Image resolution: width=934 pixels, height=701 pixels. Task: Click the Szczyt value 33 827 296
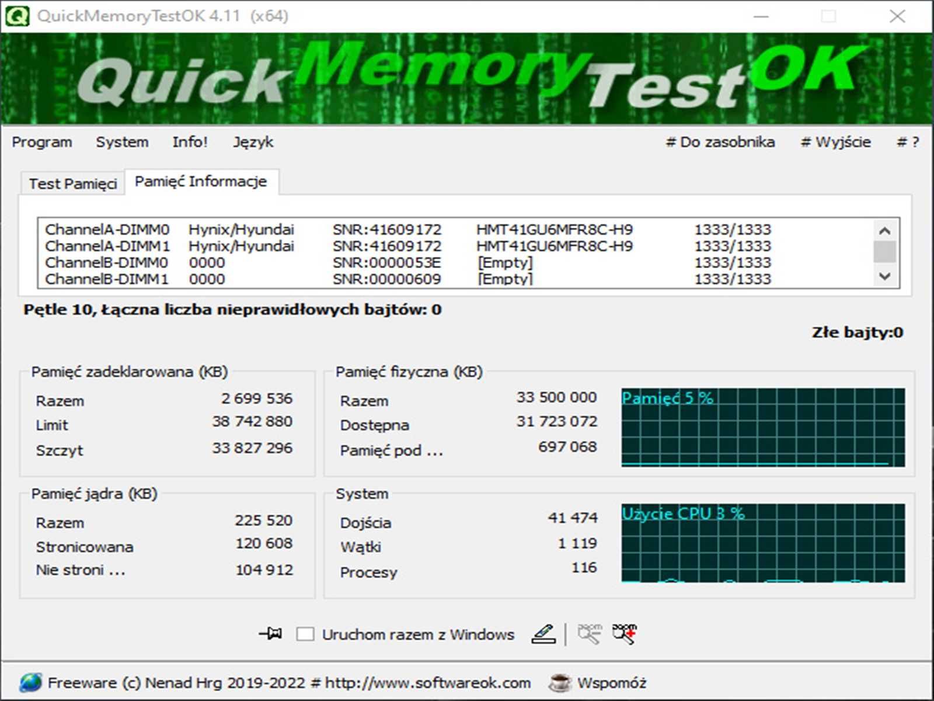click(x=252, y=448)
